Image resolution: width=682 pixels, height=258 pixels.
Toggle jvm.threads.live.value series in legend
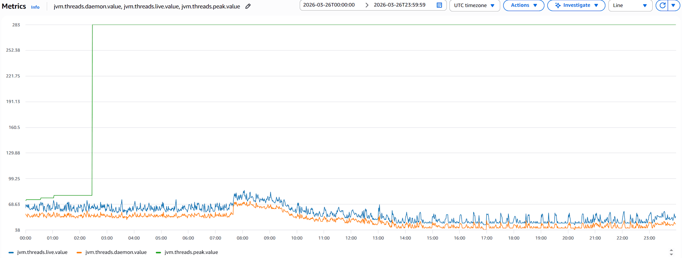42,252
